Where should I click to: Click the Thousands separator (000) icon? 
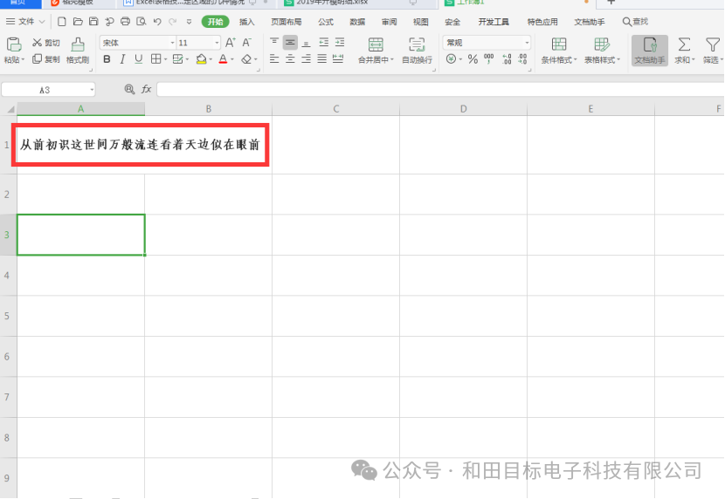pos(489,58)
